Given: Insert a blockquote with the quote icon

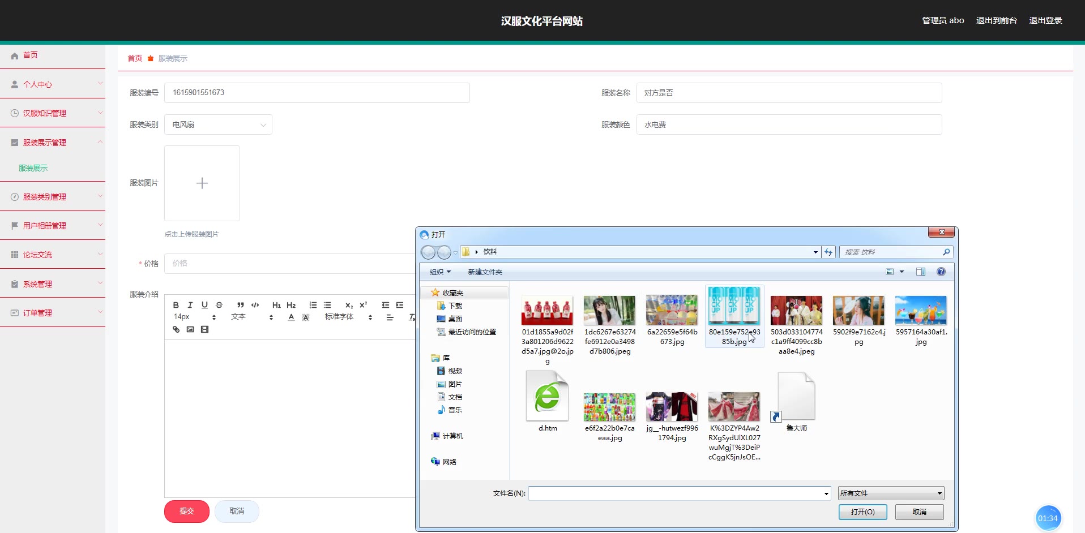Looking at the screenshot, I should coord(241,305).
